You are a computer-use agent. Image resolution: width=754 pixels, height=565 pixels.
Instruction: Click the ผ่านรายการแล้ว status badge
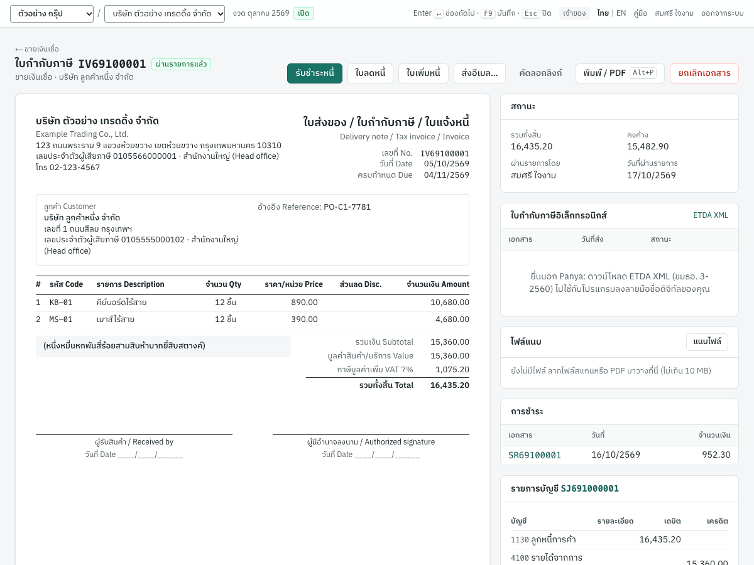pos(181,64)
